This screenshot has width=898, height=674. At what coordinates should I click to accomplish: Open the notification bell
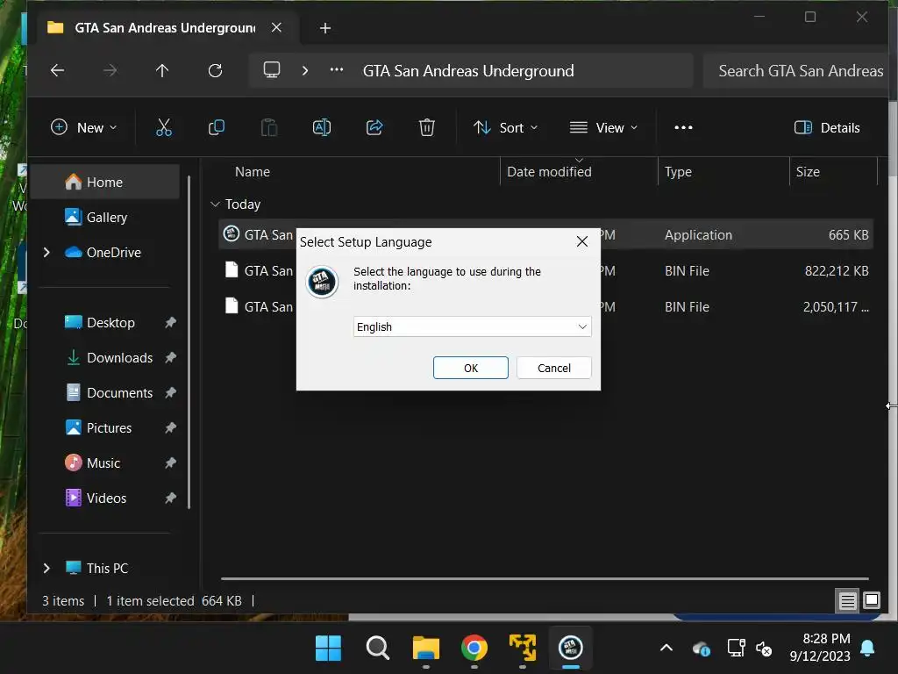(x=867, y=648)
